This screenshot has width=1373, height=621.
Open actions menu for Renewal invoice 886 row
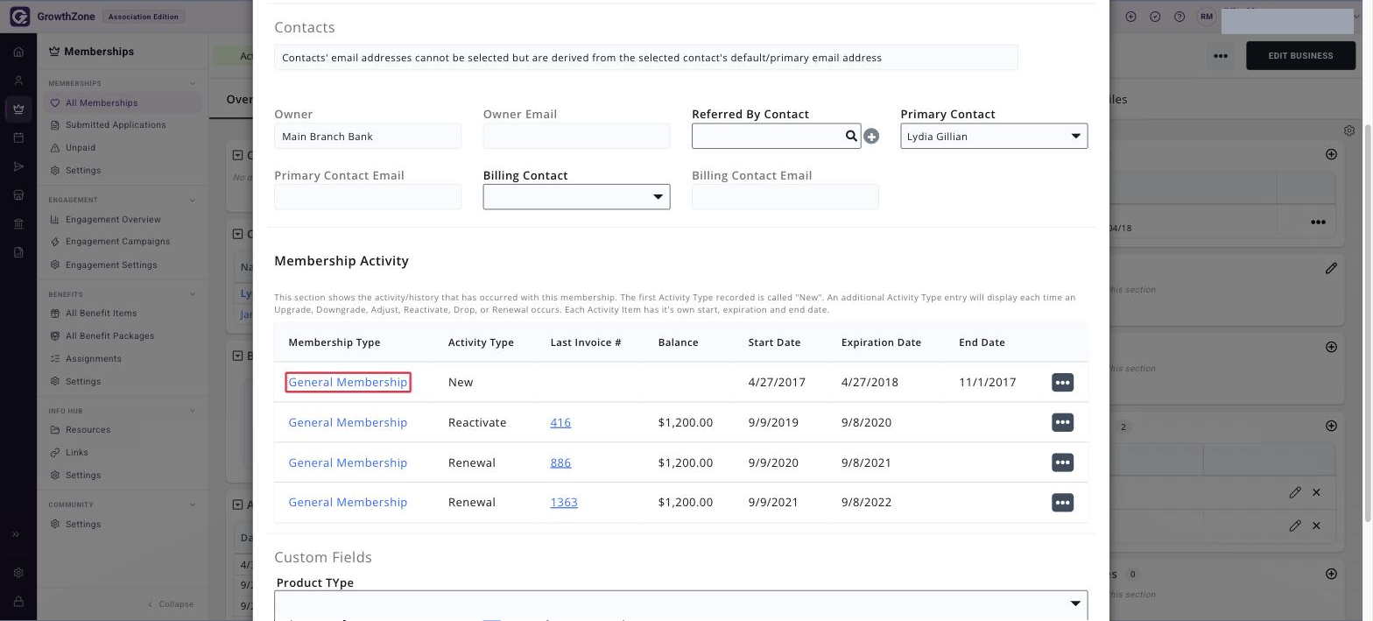coord(1062,462)
